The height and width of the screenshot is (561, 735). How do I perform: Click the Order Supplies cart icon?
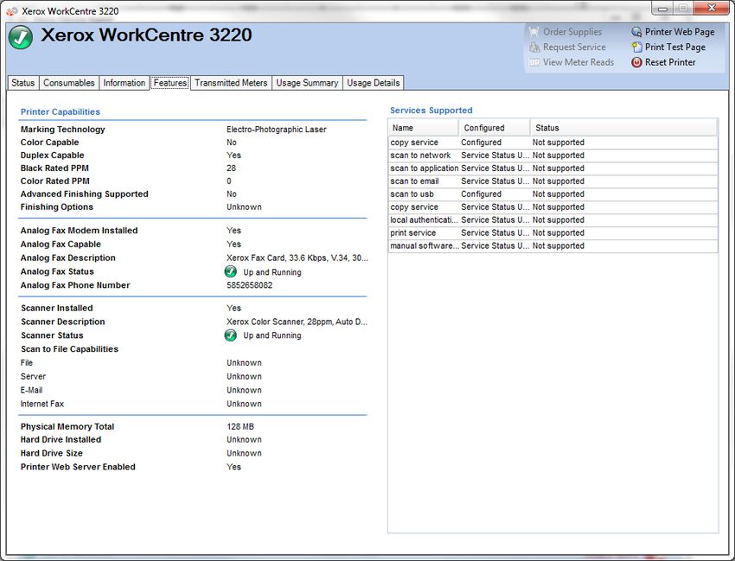[534, 31]
